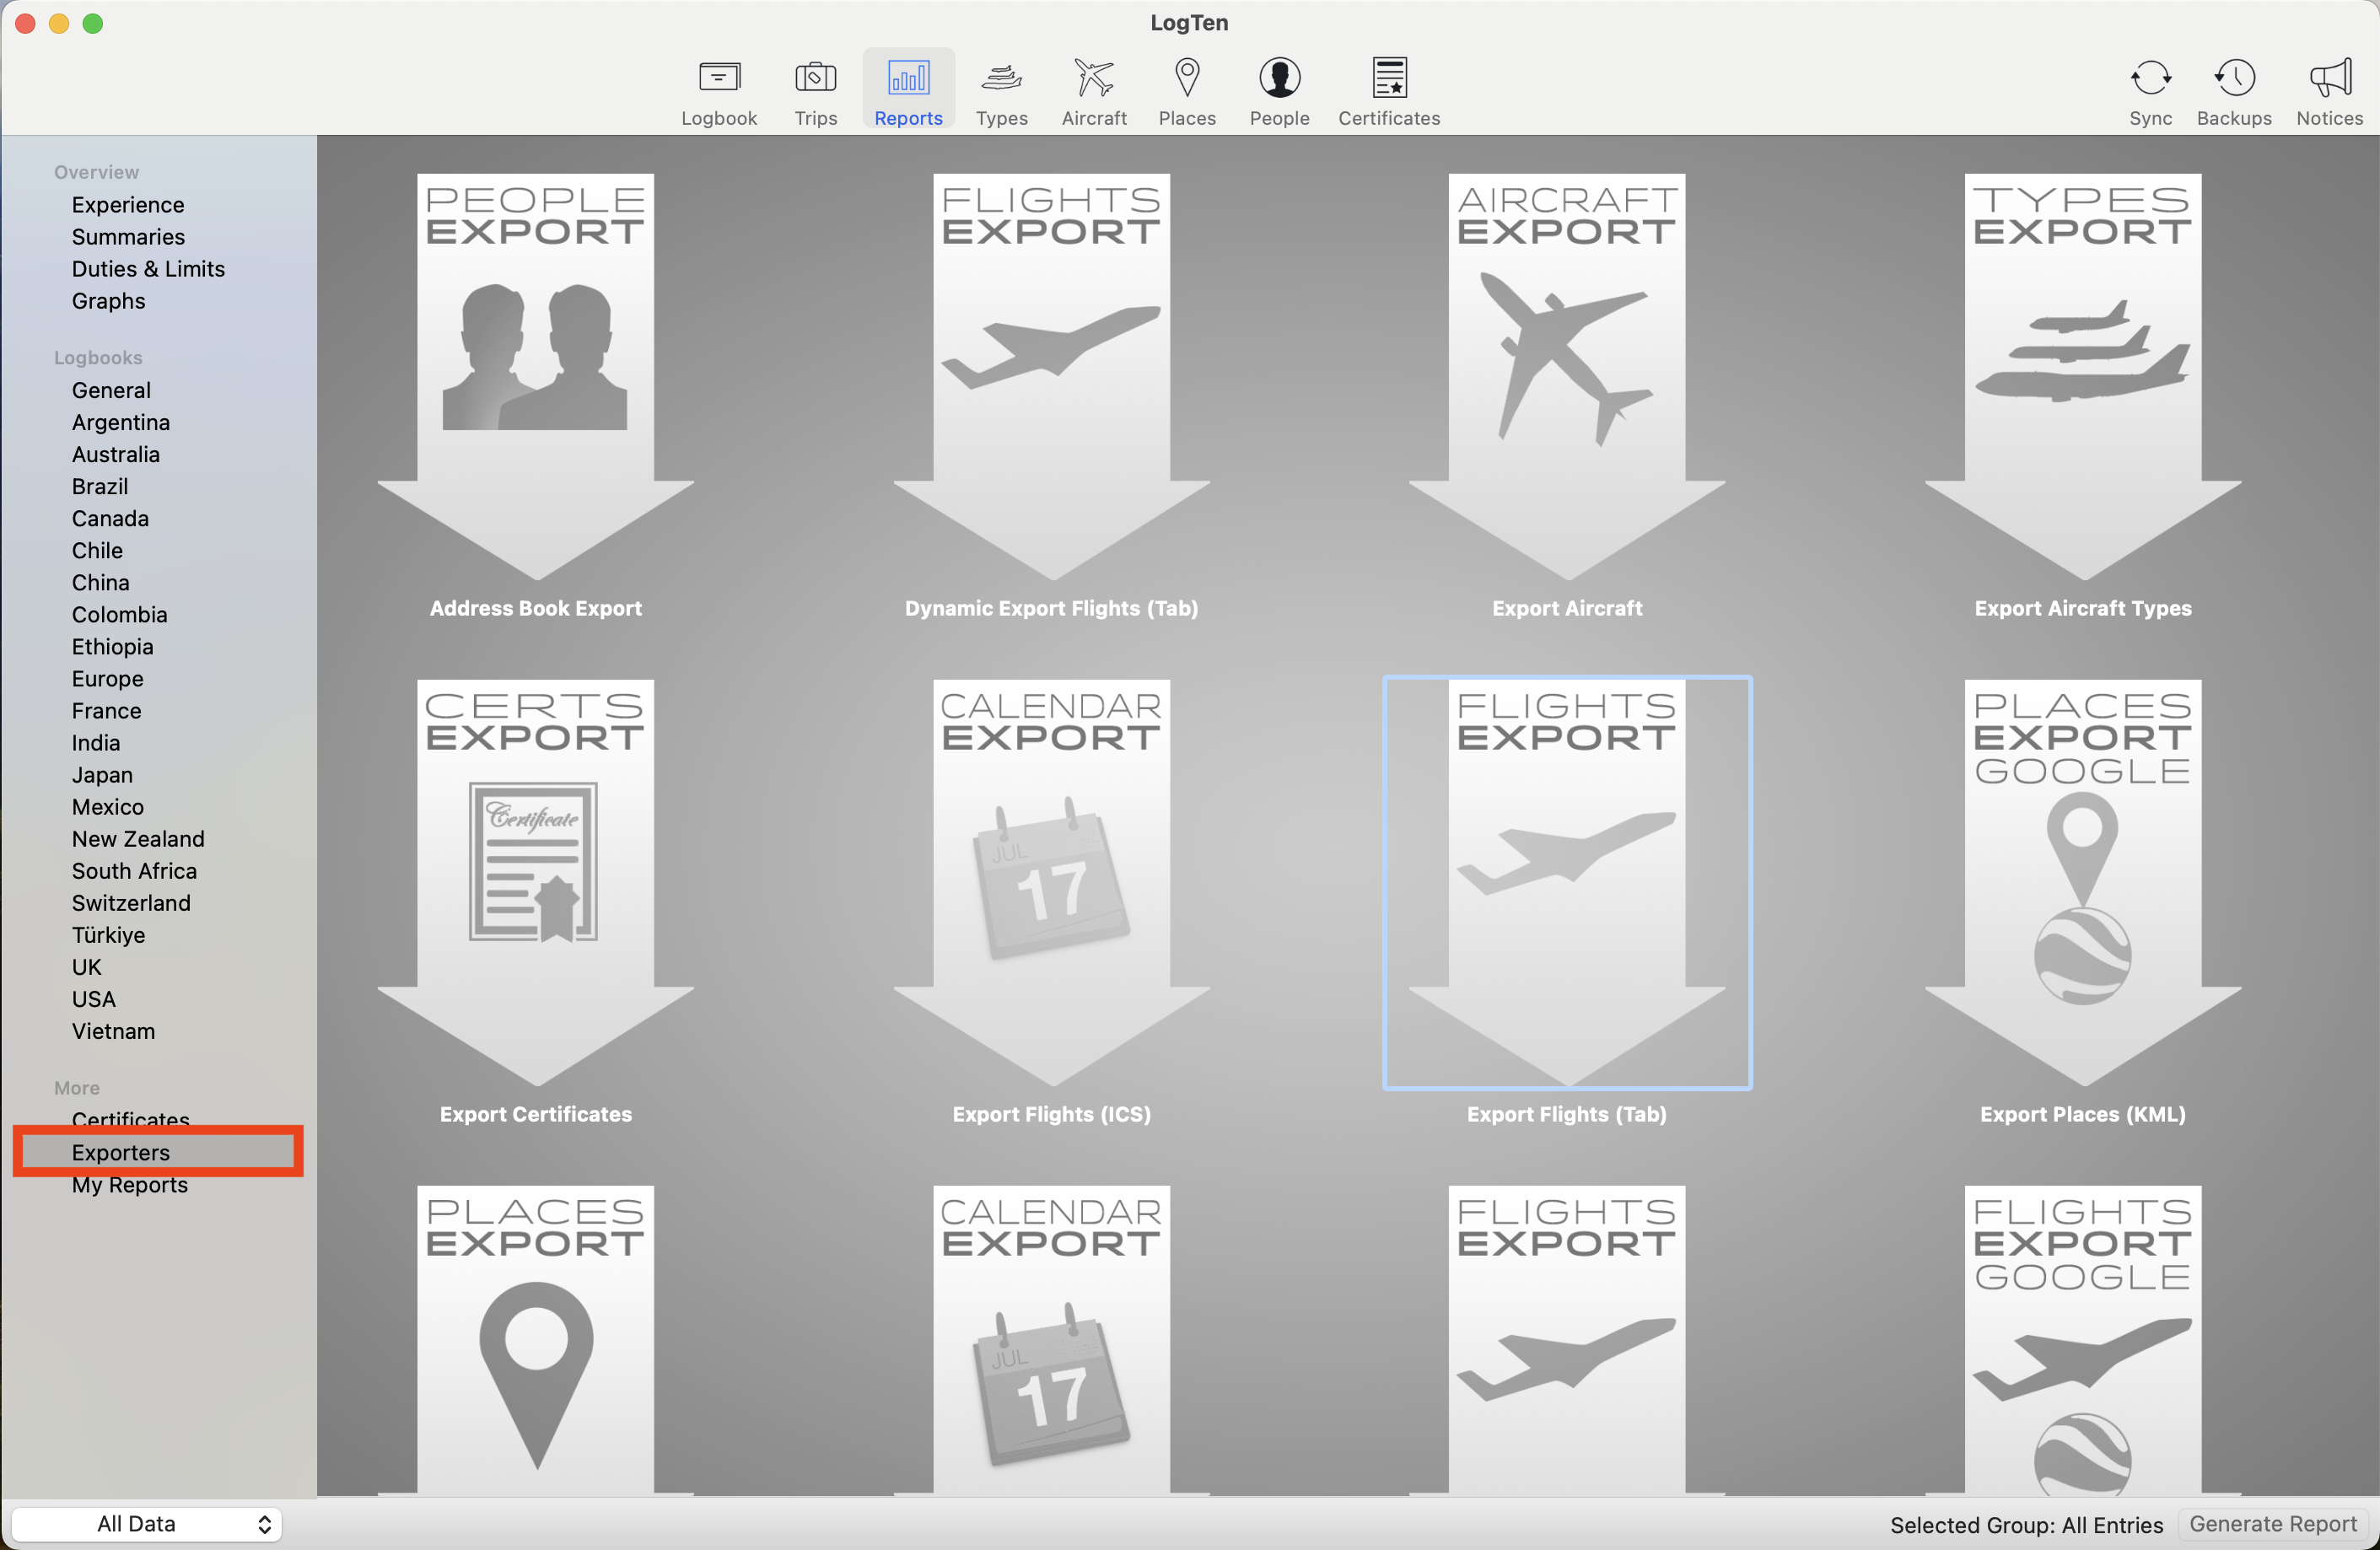Select the China logbook
Screen dimensions: 2380x1550
[x=101, y=582]
